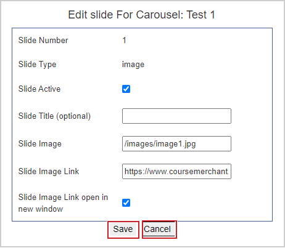Save the slide changes
285x248 pixels.
(123, 230)
